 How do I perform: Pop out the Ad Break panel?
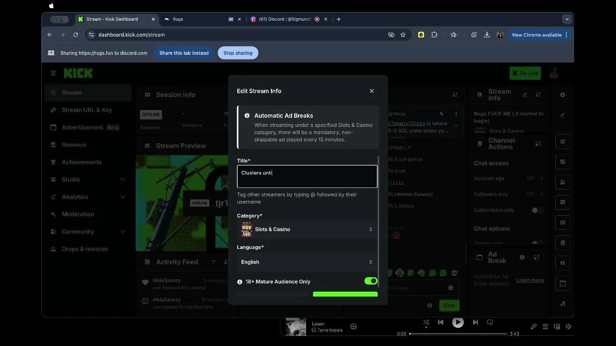[x=537, y=257]
